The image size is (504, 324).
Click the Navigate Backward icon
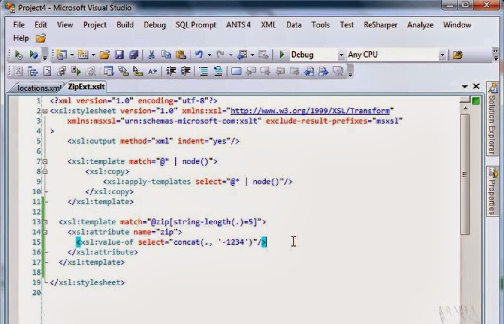tap(242, 55)
